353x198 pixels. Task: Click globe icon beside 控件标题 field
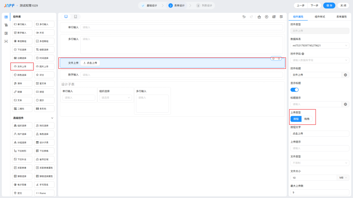tap(345, 75)
